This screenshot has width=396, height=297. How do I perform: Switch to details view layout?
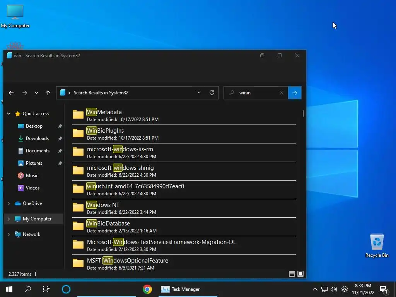292,274
